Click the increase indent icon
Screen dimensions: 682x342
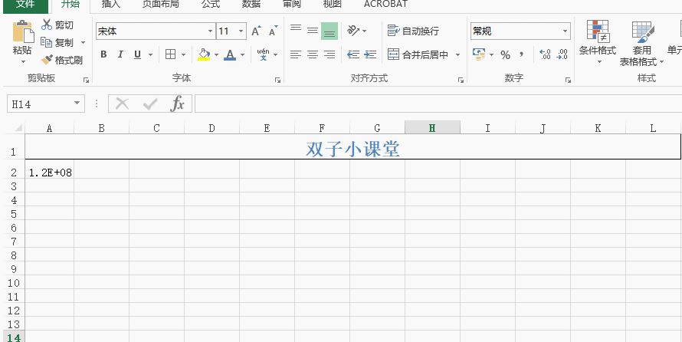[369, 54]
